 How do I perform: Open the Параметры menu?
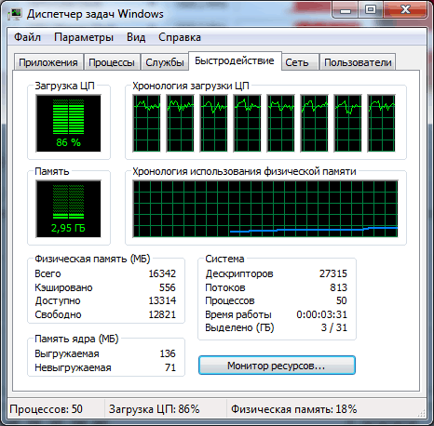(x=84, y=37)
